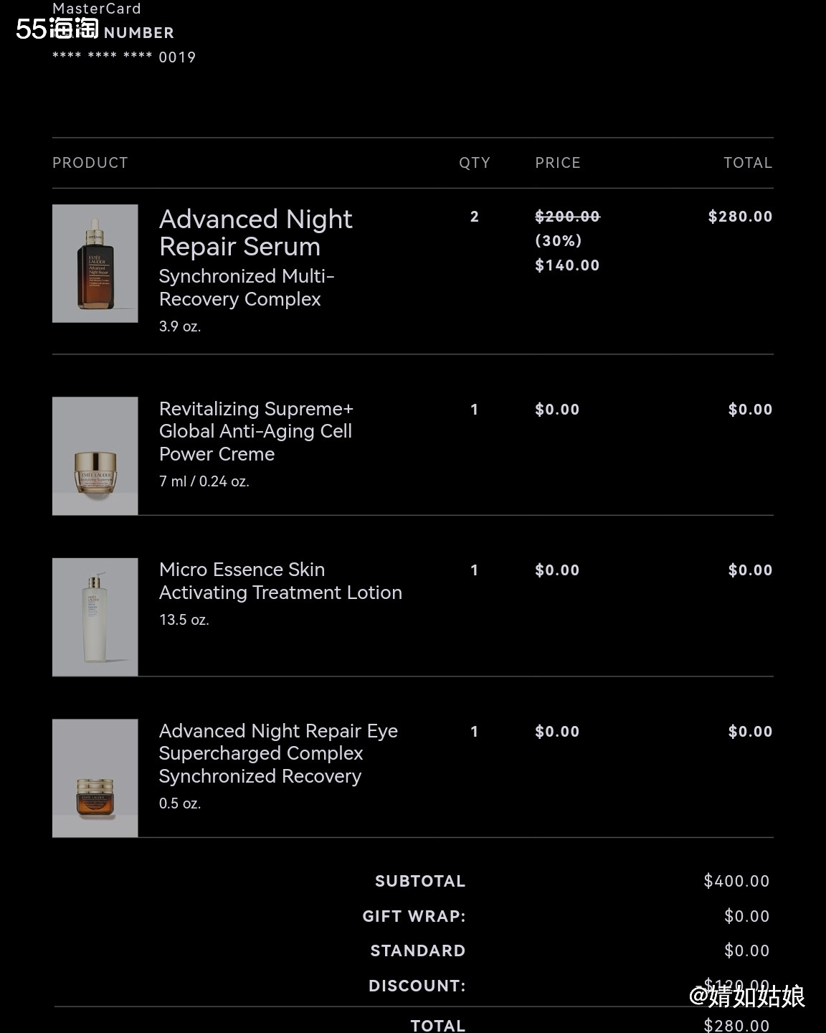Open the Advanced Night Repair Serum title
Viewport: 826px width, 1033px height.
point(255,232)
